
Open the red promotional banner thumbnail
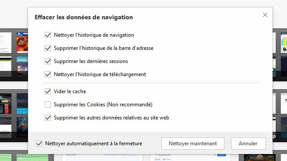(22, 43)
